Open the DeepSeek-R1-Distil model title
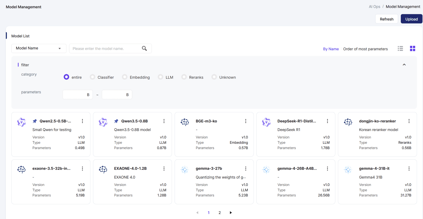The image size is (423, 219). coord(297,121)
